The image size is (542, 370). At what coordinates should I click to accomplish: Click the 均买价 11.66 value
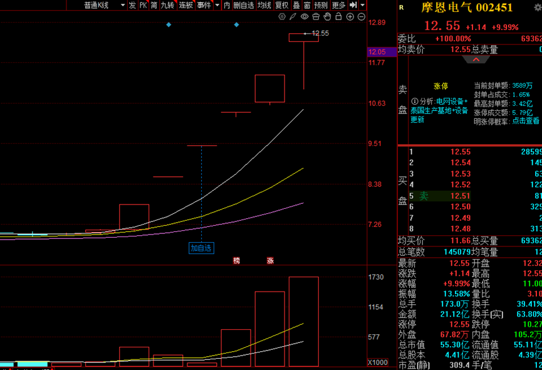pyautogui.click(x=461, y=241)
